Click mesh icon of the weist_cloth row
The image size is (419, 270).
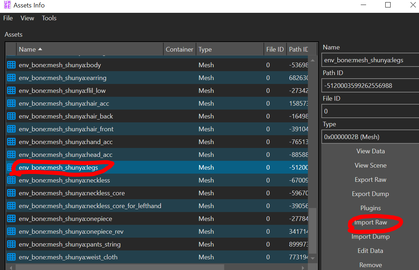pyautogui.click(x=11, y=257)
